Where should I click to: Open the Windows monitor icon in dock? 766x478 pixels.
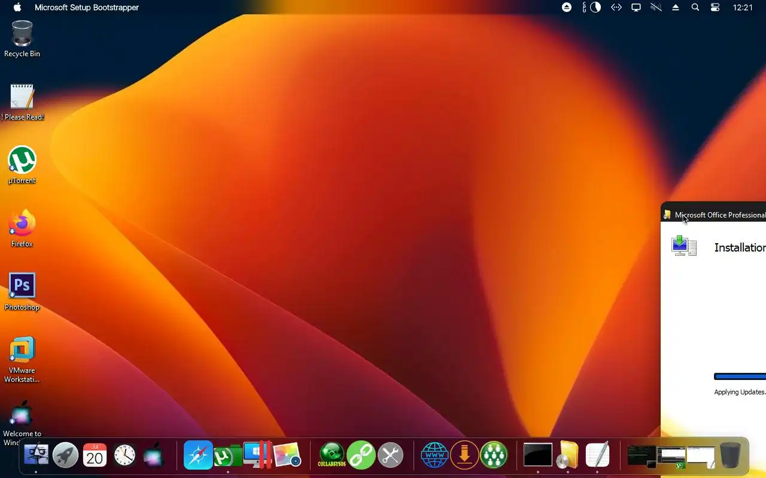pos(257,455)
